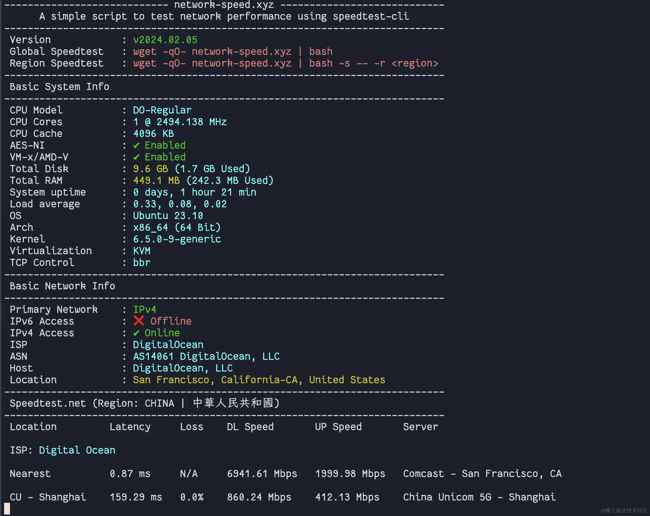Click the Loss column header
This screenshot has width=650, height=516.
point(191,427)
